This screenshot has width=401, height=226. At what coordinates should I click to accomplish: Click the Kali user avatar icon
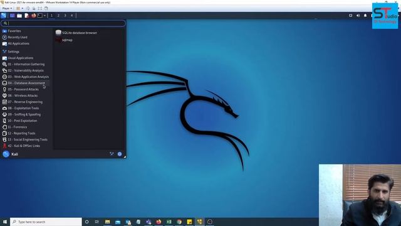[x=6, y=154]
